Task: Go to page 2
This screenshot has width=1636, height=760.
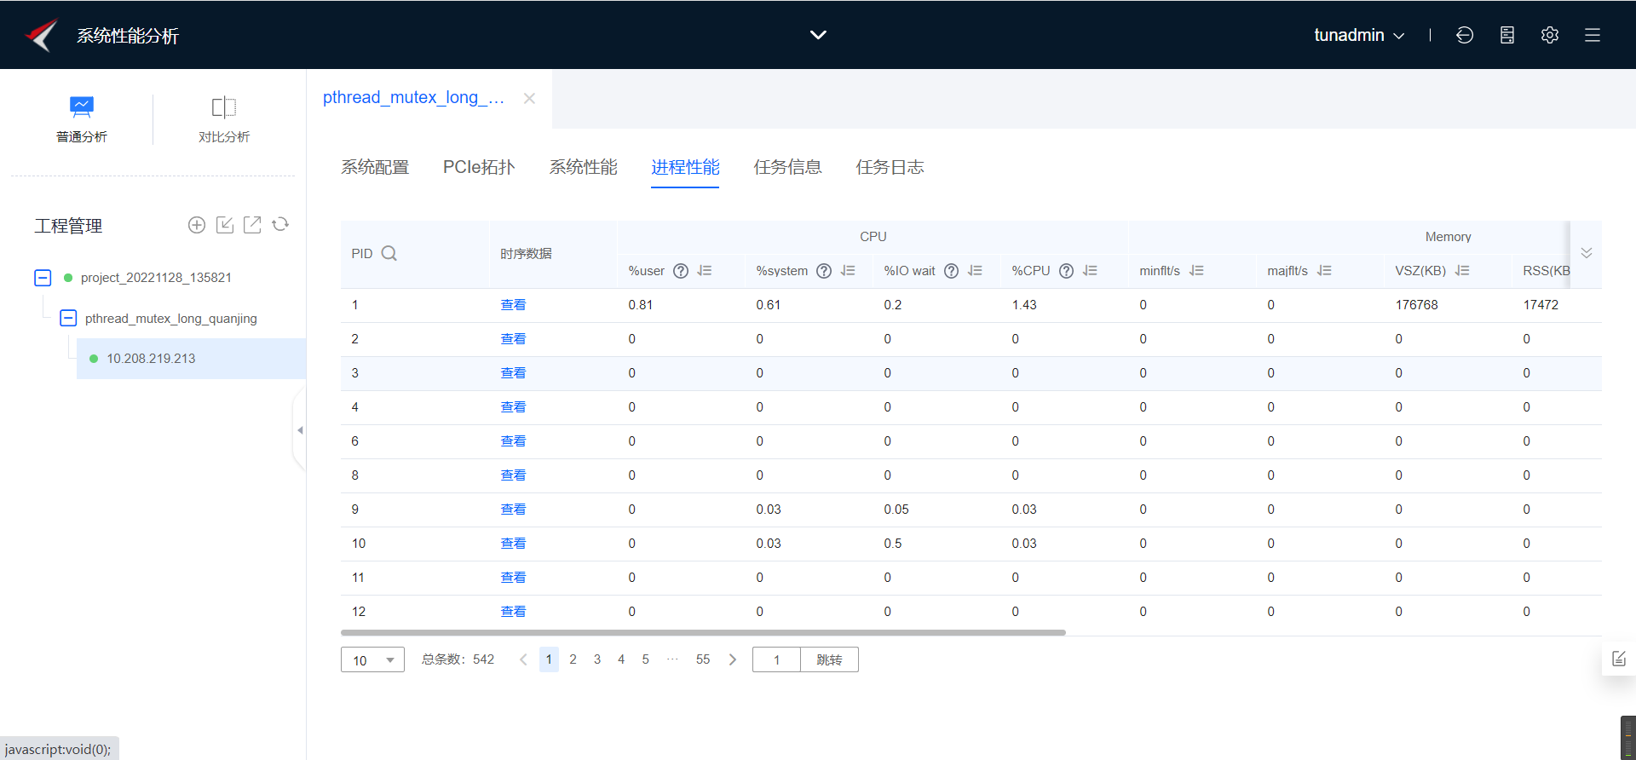Action: (573, 659)
